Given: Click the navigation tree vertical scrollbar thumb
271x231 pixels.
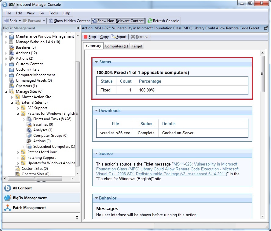Looking at the screenshot, I should pyautogui.click(x=78, y=114).
